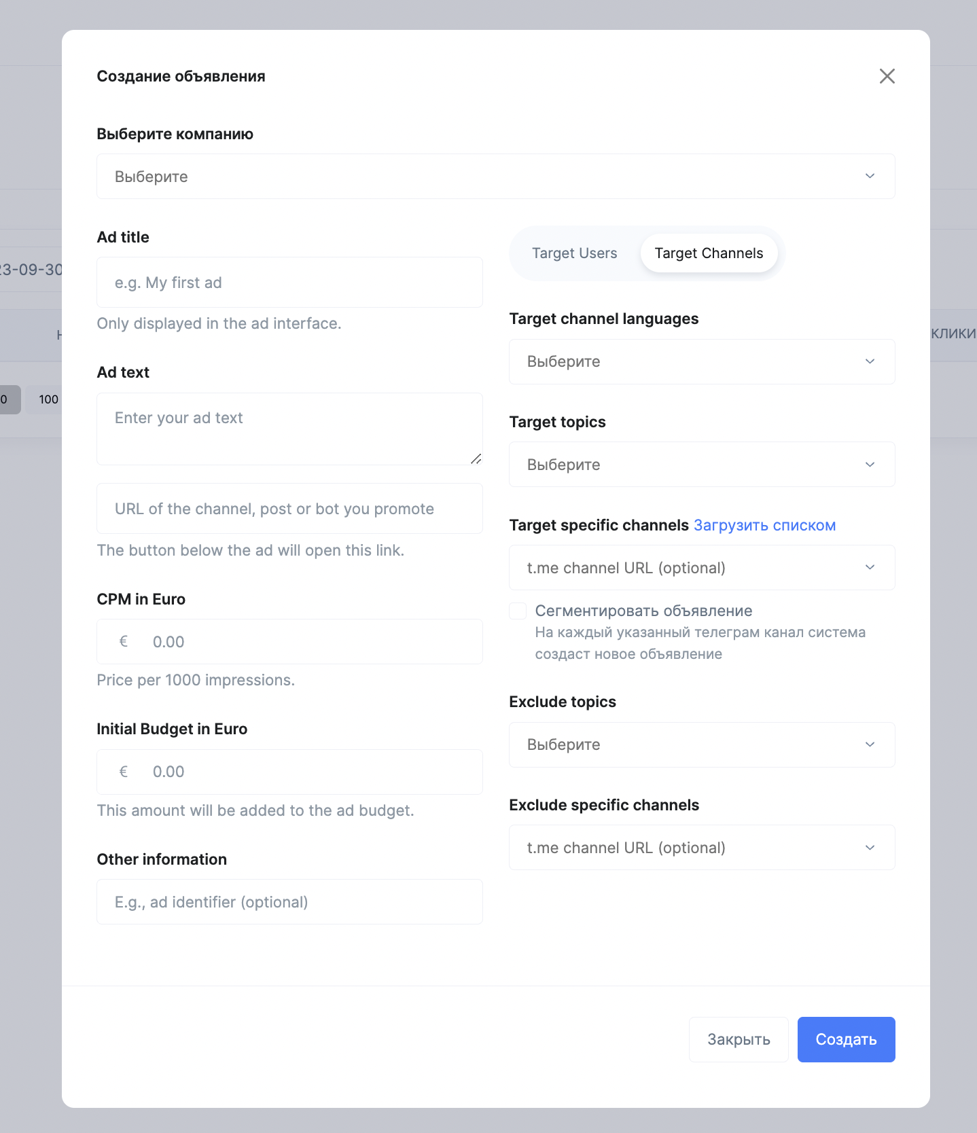Select the Target Channels tab
977x1133 pixels.
[709, 253]
